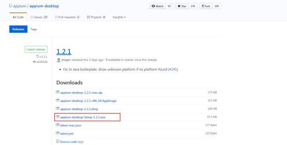Click the zip file icon beside Source code
Viewport: 287px width, 145px height.
[58, 141]
